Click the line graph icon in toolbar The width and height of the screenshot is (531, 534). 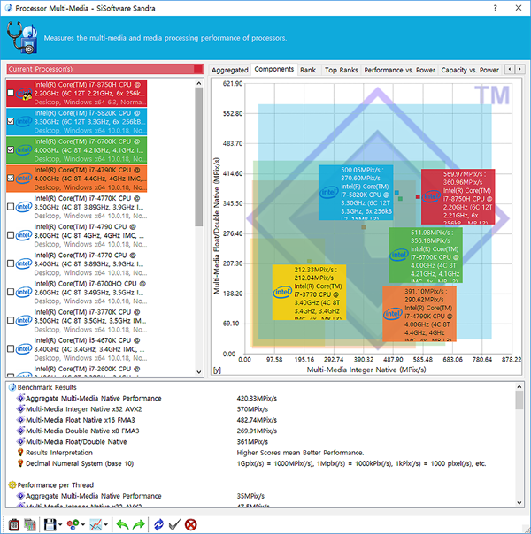[96, 524]
